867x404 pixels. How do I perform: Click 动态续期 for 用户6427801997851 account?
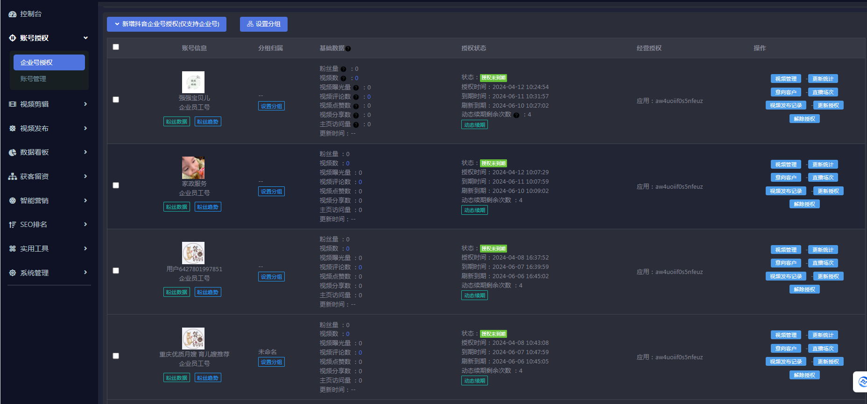(x=474, y=295)
